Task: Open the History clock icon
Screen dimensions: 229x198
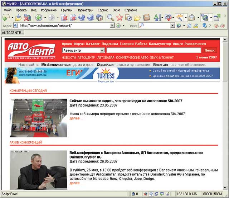Action: [x=128, y=18]
